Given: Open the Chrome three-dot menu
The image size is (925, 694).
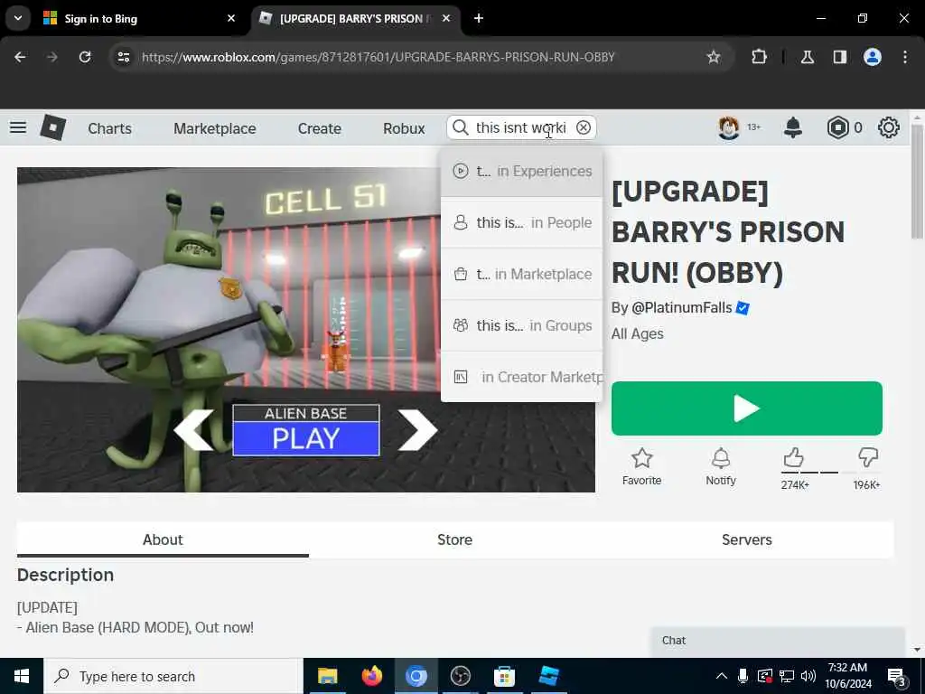Looking at the screenshot, I should [x=905, y=57].
